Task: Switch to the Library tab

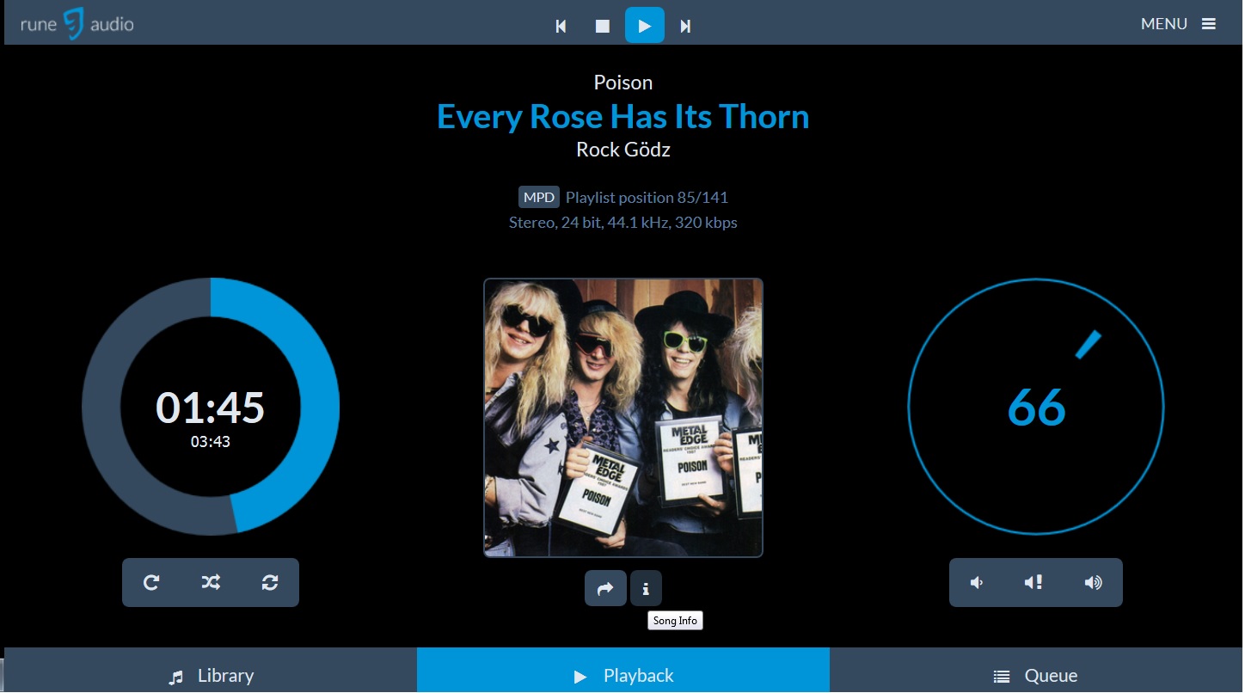Action: tap(211, 676)
